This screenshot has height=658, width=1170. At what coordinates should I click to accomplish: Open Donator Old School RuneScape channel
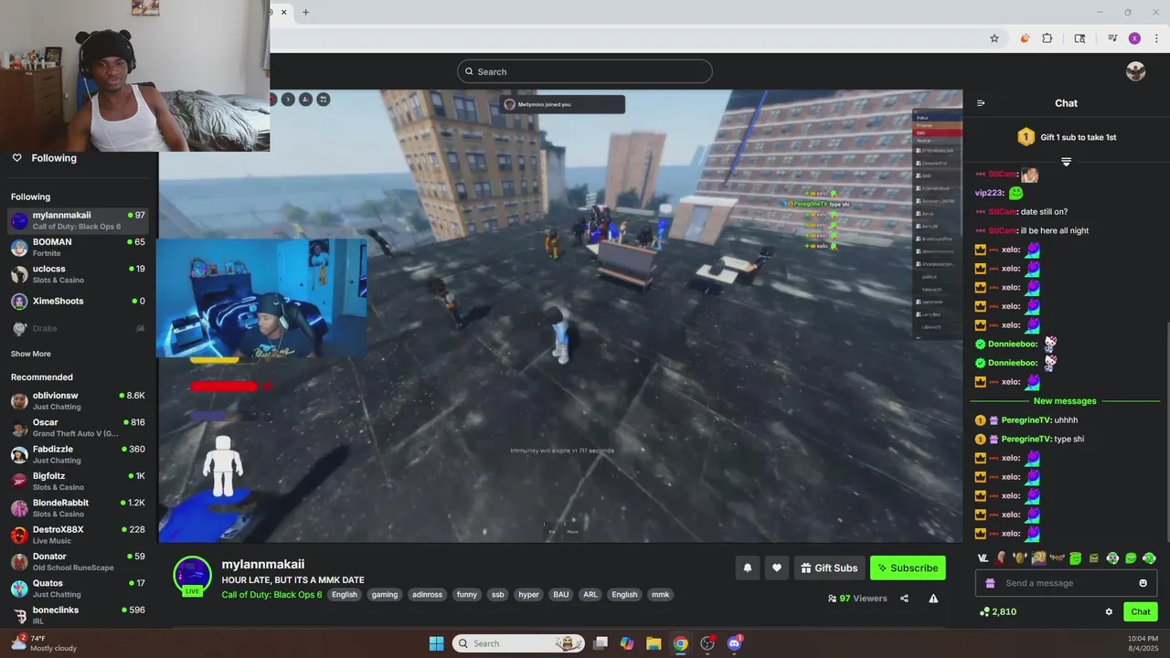tap(79, 561)
